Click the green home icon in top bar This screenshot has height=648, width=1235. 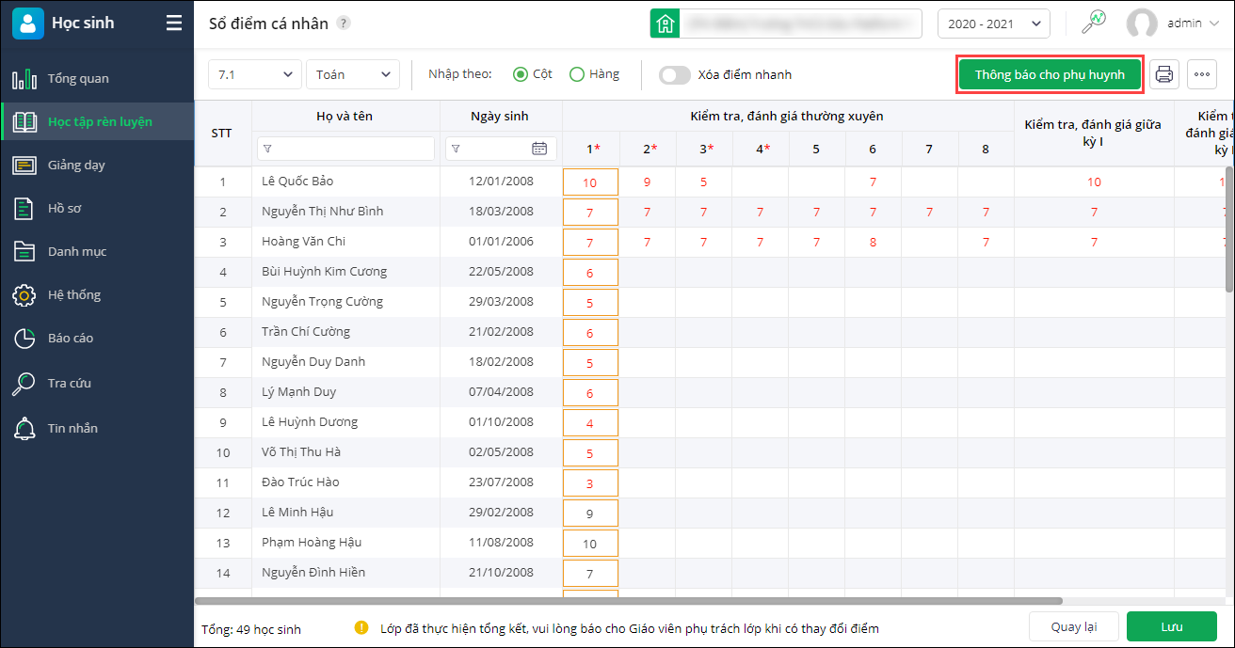[666, 24]
